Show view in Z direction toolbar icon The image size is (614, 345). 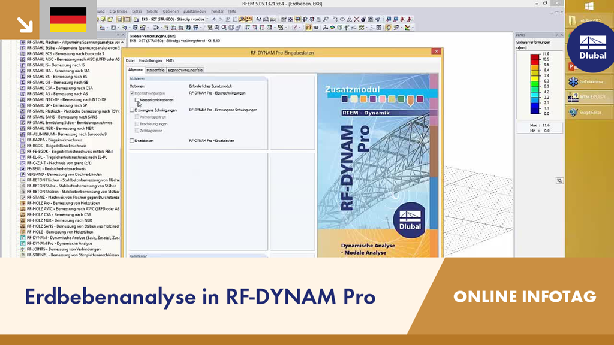tap(262, 28)
